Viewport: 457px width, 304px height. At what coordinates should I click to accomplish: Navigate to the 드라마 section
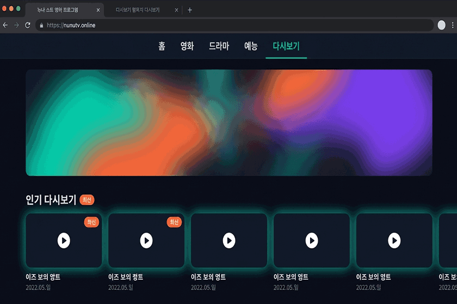coord(219,46)
